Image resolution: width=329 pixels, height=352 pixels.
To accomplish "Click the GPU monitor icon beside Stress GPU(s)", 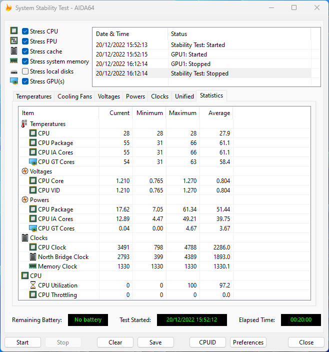I will coord(14,81).
